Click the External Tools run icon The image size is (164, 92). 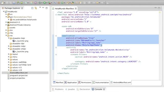pos(49,3)
